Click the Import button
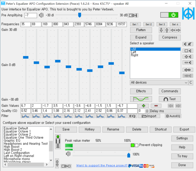Viewport: 196px width, 171px height. [149, 116]
